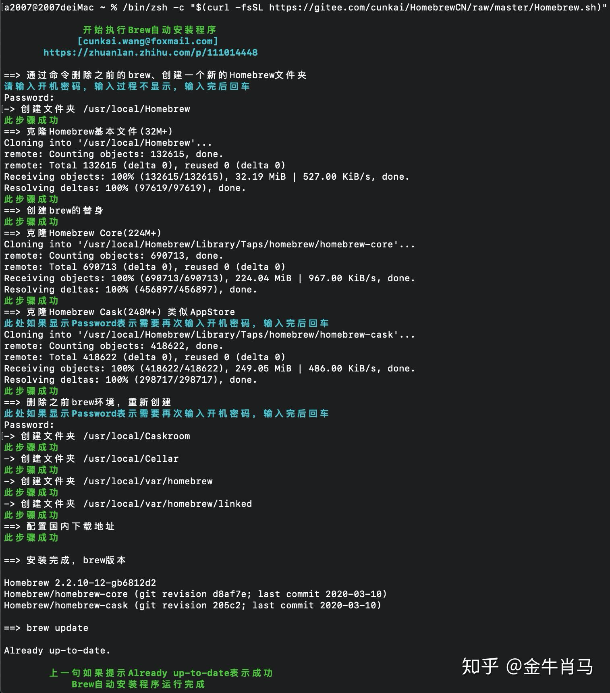Click the 'Homebrew 2.2.10-12-gb6812d2' version line

point(80,583)
